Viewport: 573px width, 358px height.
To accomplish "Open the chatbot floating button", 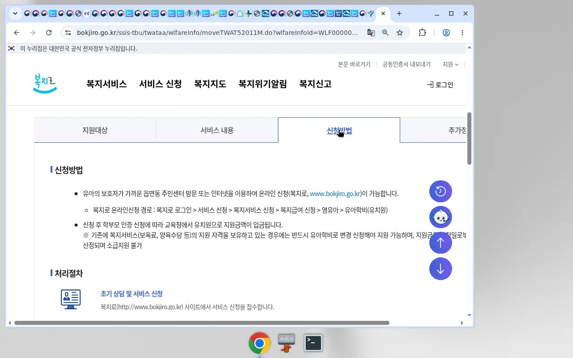I will [x=440, y=217].
